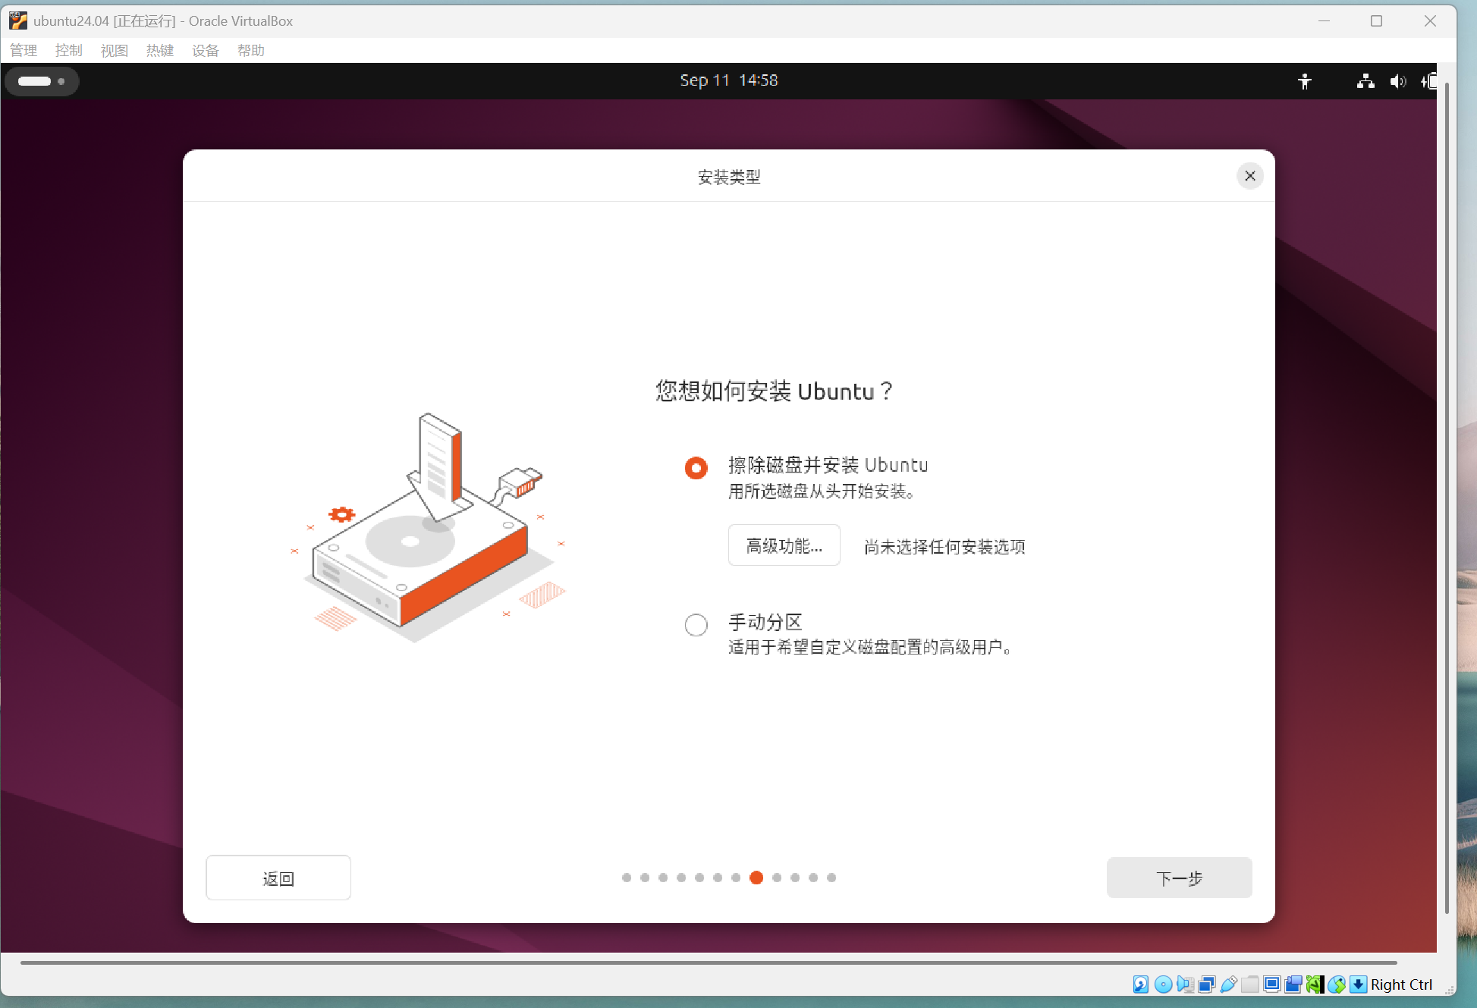The height and width of the screenshot is (1008, 1477).
Task: Click the USB device status icon
Action: (1228, 984)
